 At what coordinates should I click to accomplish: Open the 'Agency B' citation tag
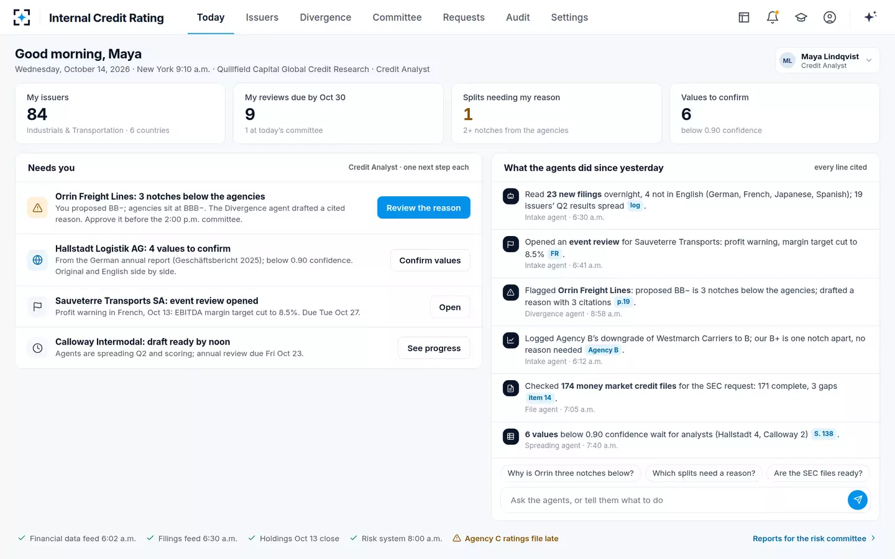[x=604, y=350]
